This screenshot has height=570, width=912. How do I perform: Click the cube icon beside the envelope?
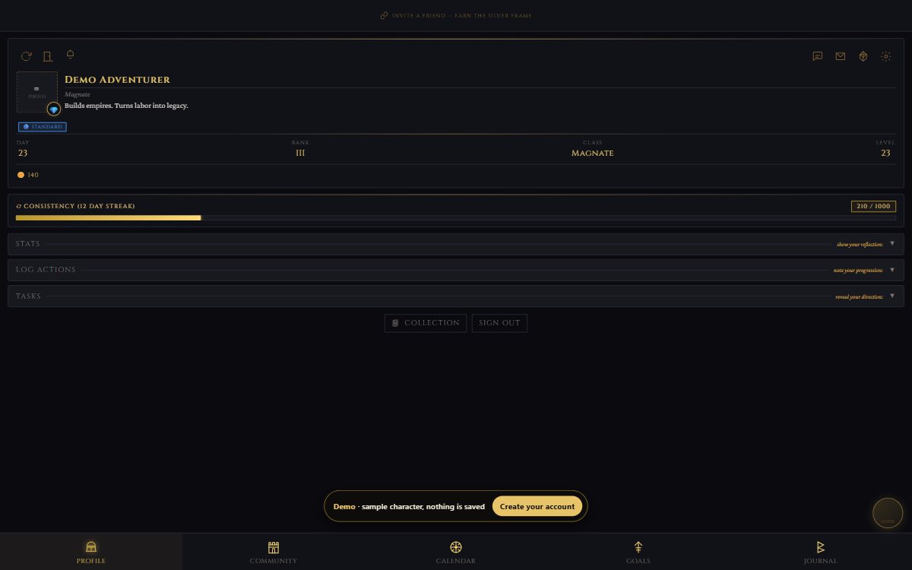[x=863, y=56]
